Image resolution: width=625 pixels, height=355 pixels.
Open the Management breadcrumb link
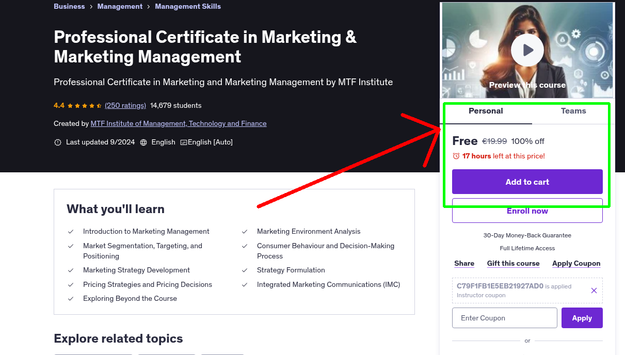tap(120, 7)
